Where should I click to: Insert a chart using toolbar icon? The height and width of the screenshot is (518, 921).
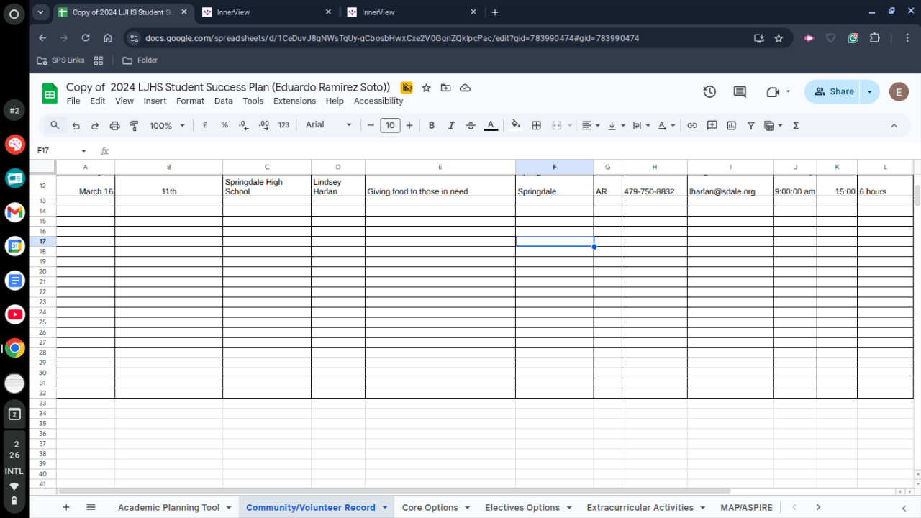pyautogui.click(x=732, y=125)
